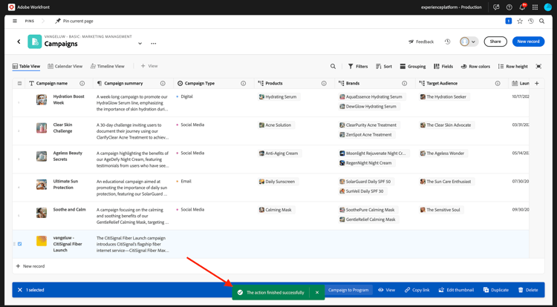Select the Acne Solution product tag
The height and width of the screenshot is (307, 557).
(276, 125)
